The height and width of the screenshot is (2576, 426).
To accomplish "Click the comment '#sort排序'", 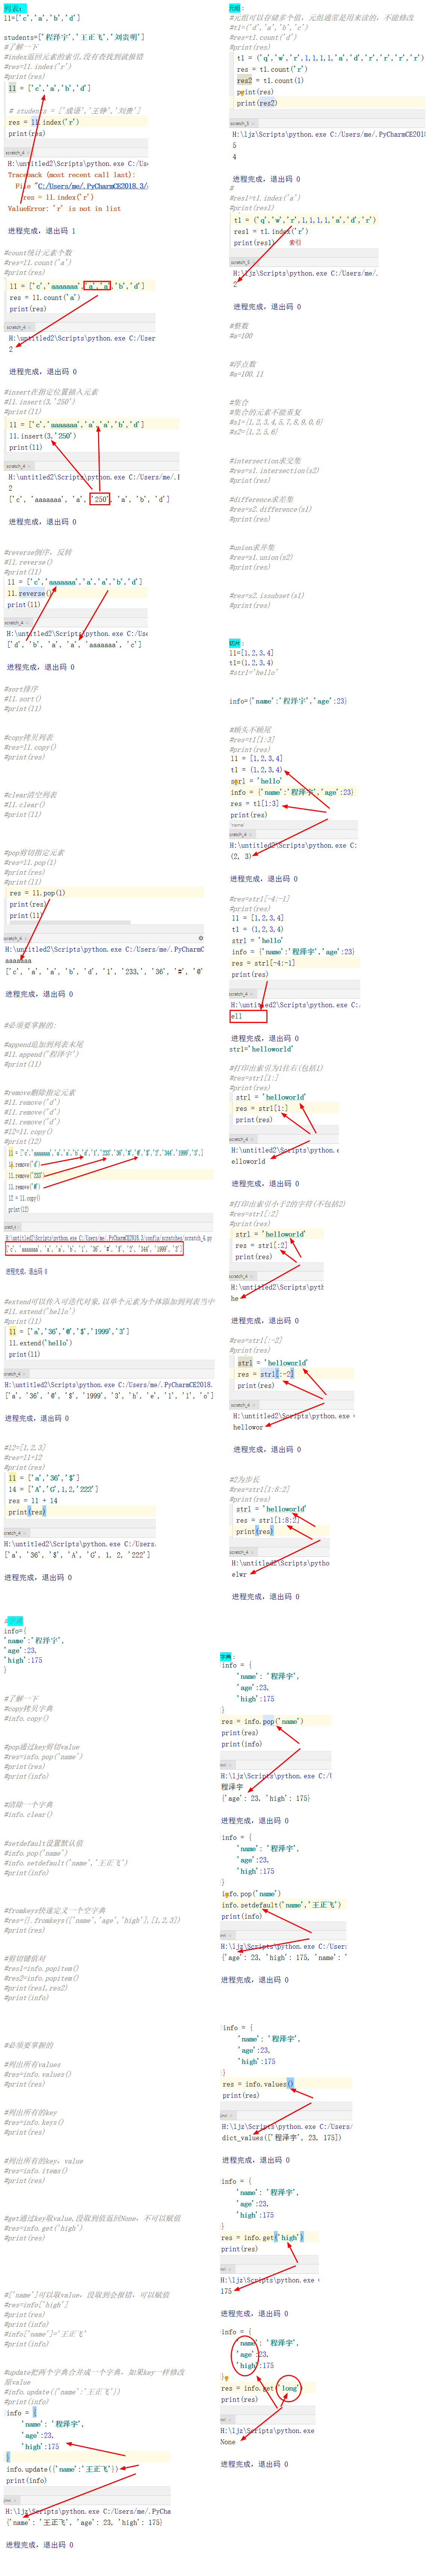I will point(21,689).
